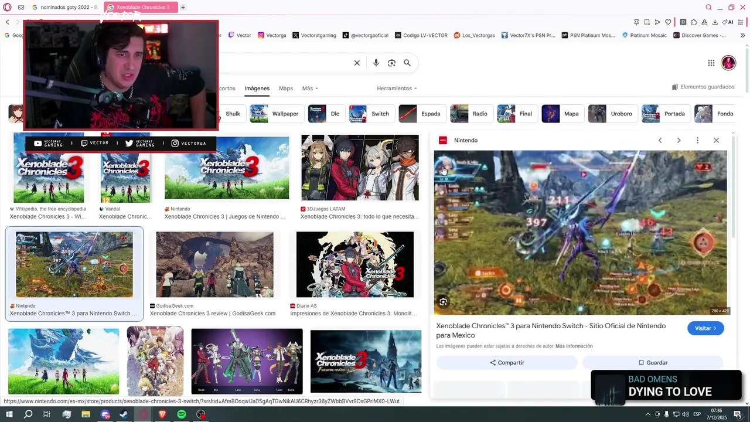Click the large Nintendo gameplay preview image
This screenshot has height=422, width=750.
[580, 233]
